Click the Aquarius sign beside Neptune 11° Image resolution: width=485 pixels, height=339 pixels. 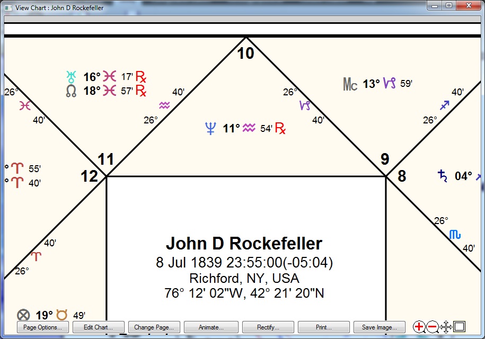tap(249, 128)
